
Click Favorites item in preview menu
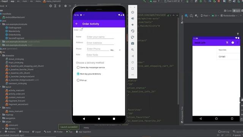pyautogui.click(x=228, y=50)
